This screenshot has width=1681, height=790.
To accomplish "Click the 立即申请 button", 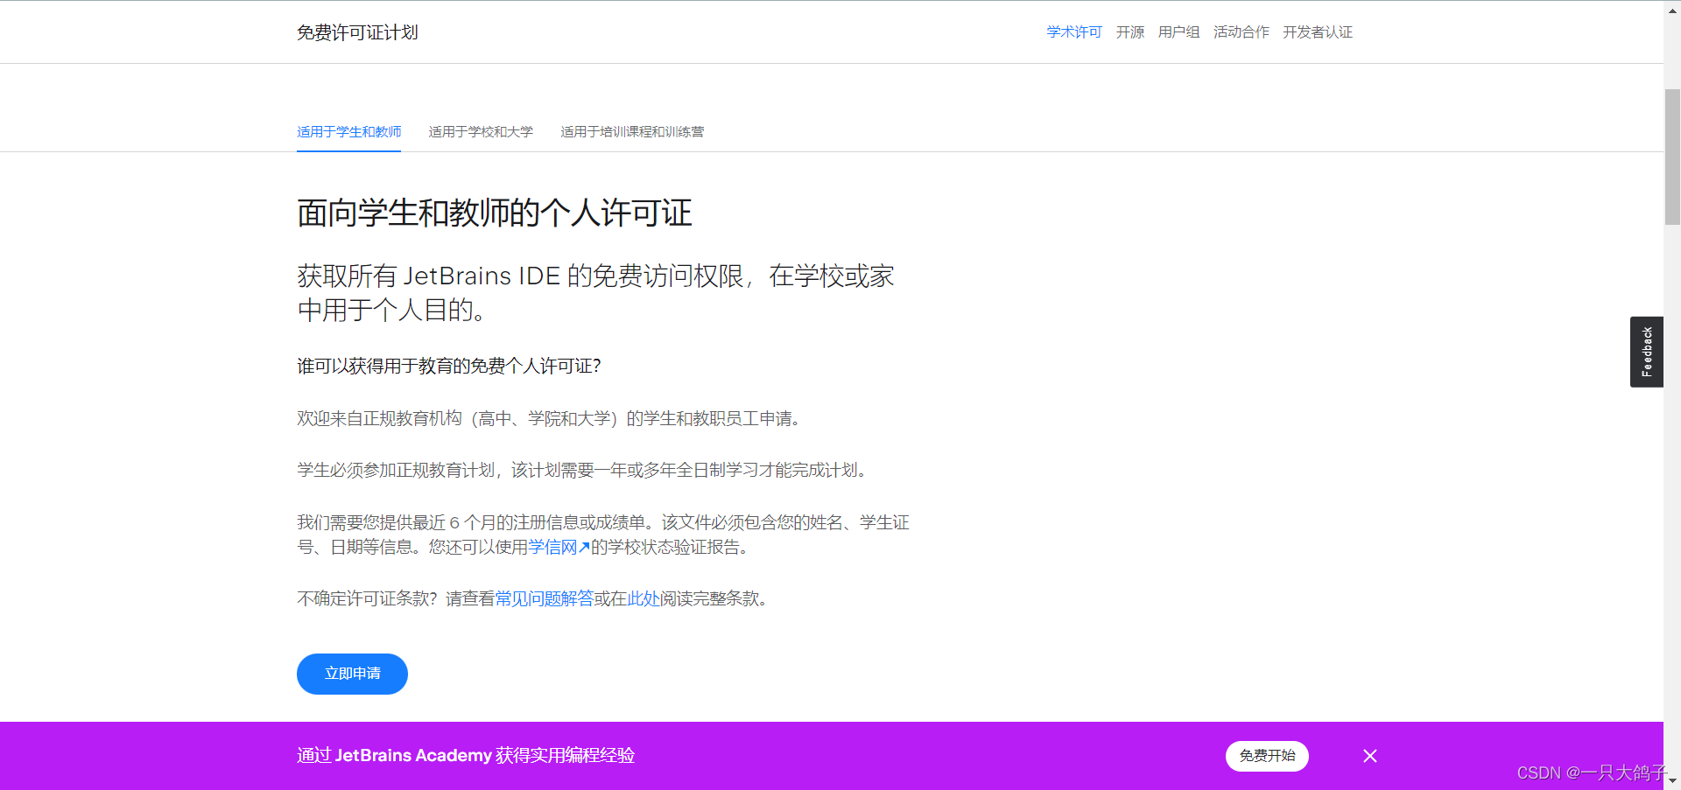I will tap(352, 674).
